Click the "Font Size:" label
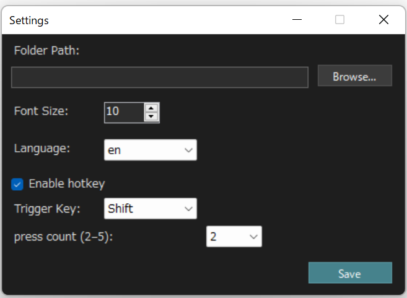The height and width of the screenshot is (298, 407). (x=41, y=112)
